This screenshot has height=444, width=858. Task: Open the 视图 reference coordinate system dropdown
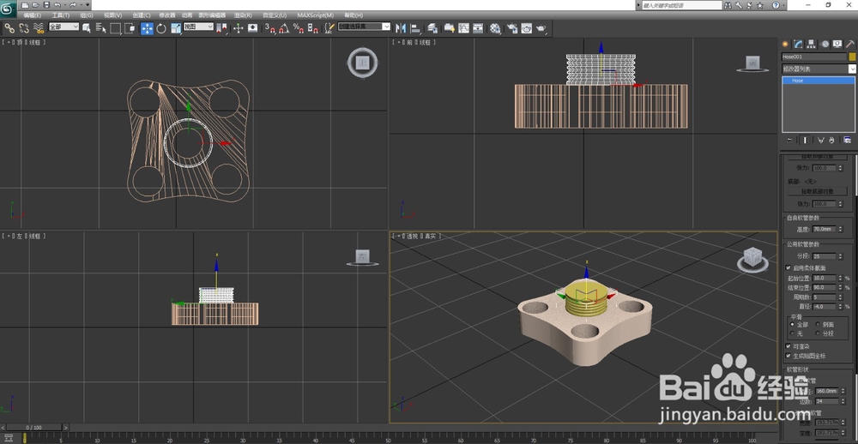199,27
